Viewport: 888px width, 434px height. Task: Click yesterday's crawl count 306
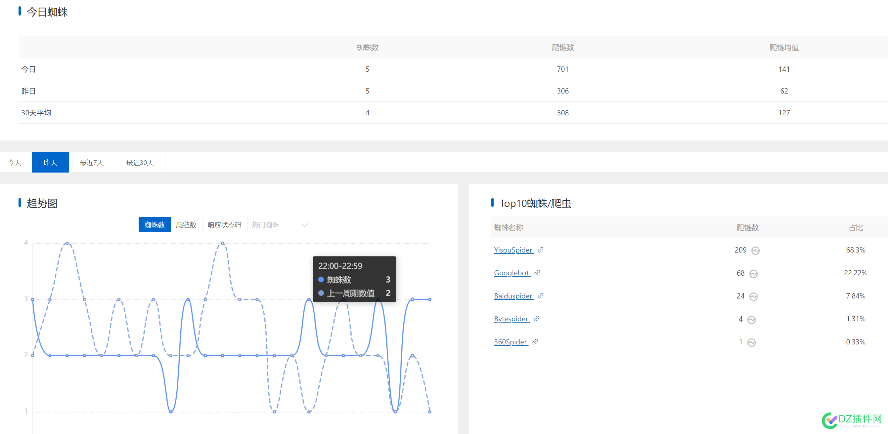[562, 91]
